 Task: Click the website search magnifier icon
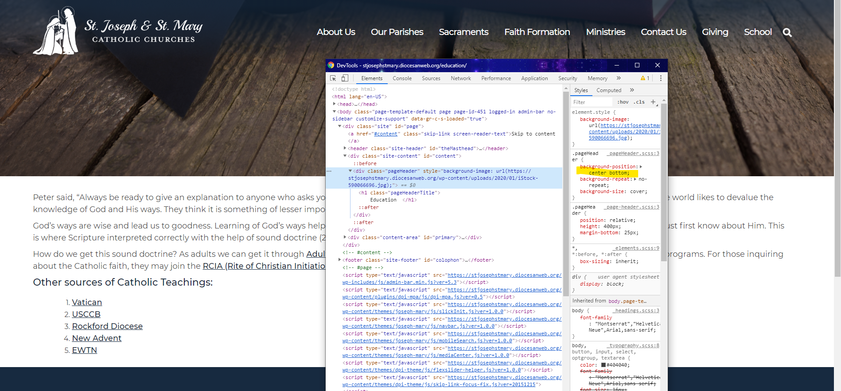click(787, 32)
